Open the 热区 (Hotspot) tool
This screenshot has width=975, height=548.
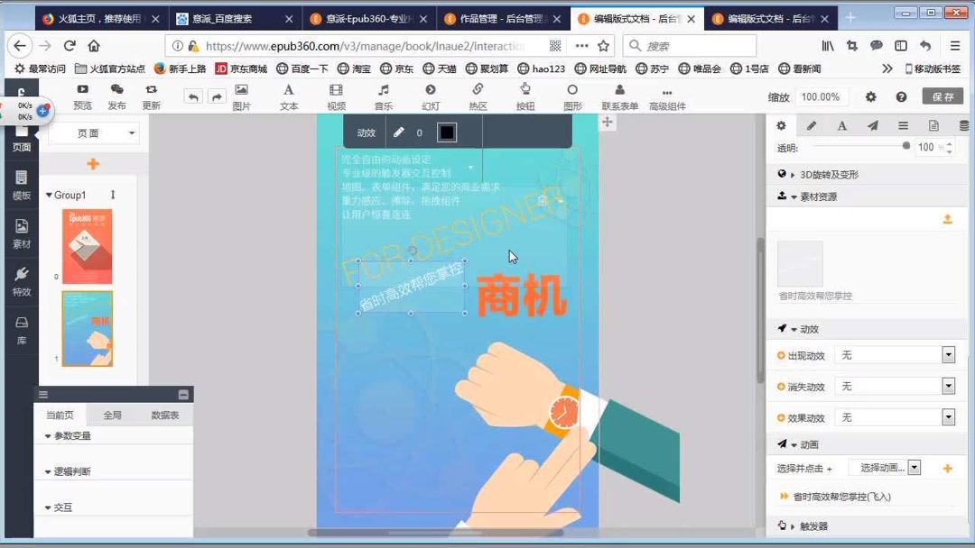(478, 96)
